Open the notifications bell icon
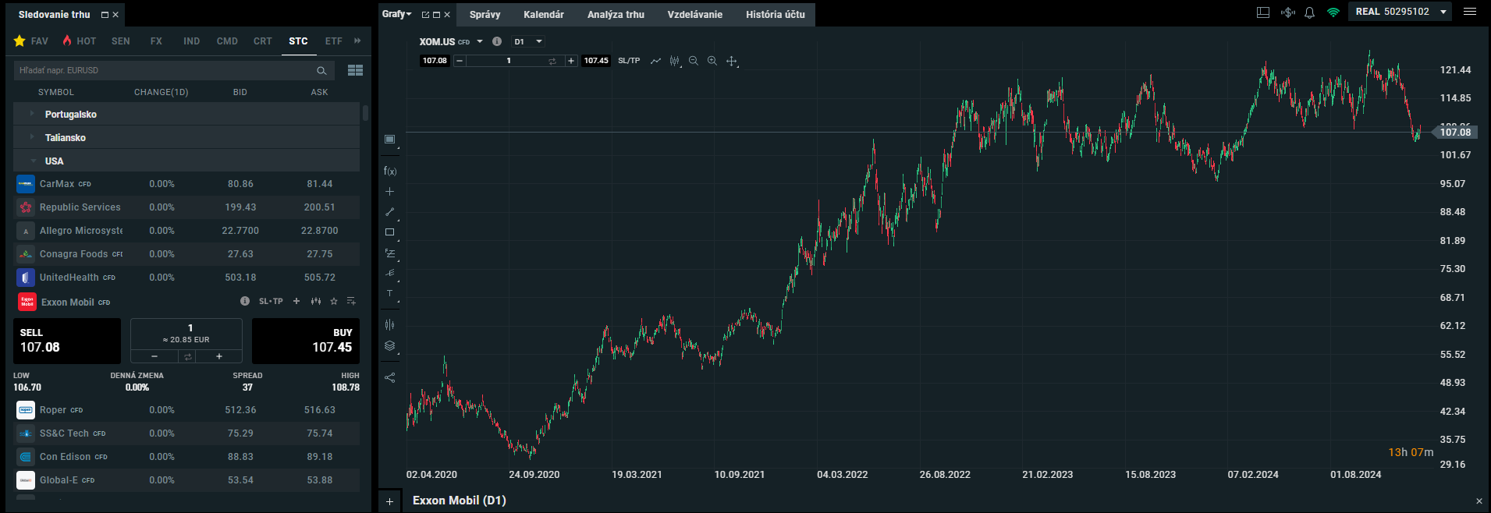The width and height of the screenshot is (1491, 513). coord(1310,12)
